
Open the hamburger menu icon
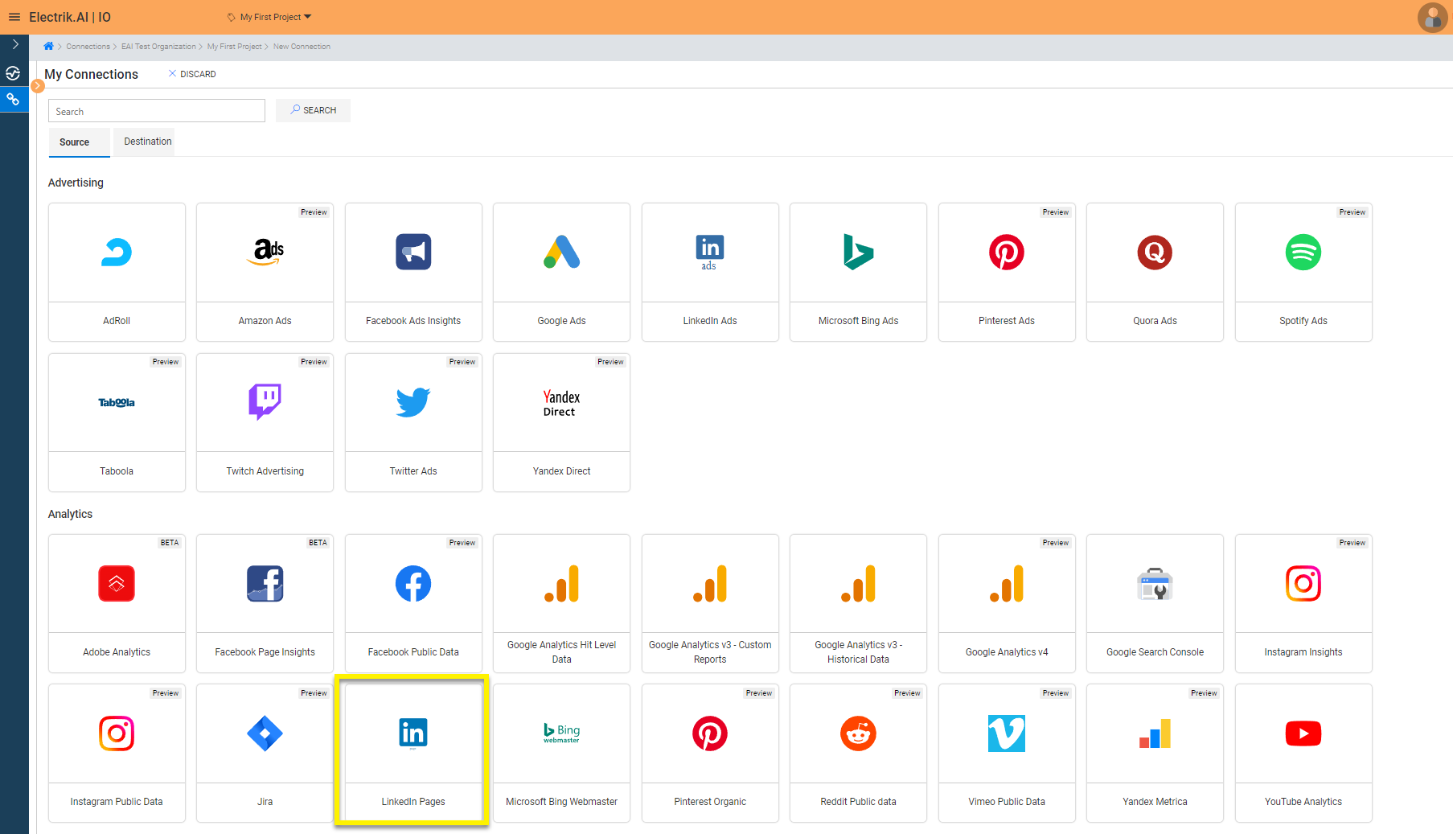(x=14, y=17)
